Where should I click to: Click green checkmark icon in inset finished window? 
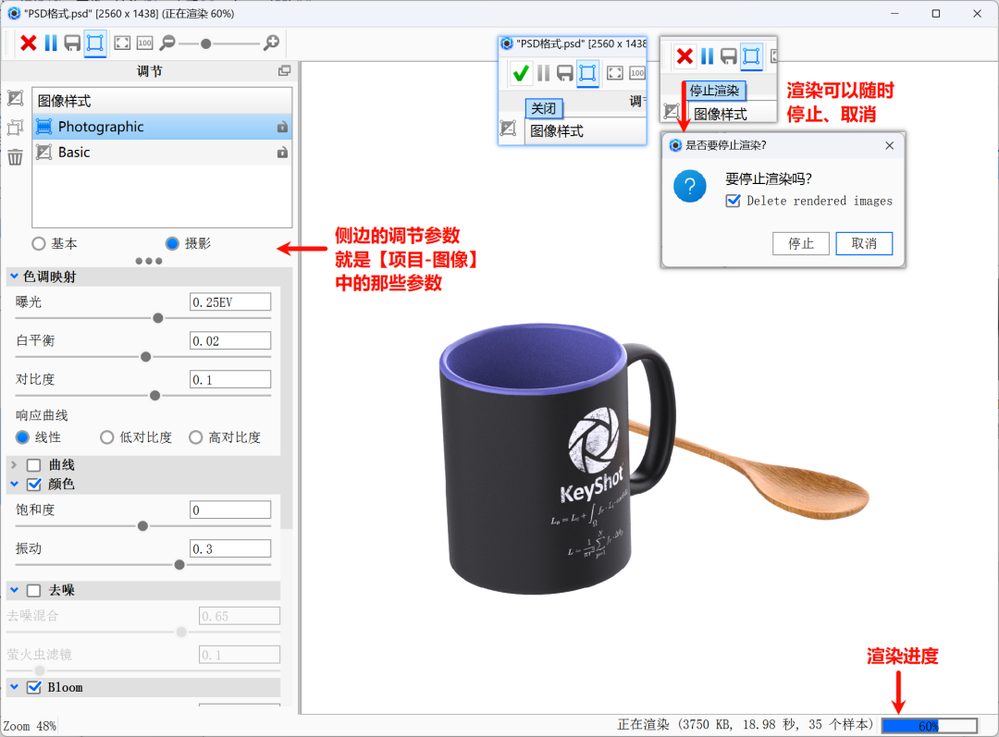521,73
